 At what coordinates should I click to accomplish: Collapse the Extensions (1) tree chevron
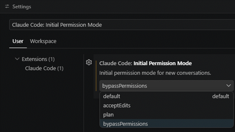tap(17, 59)
